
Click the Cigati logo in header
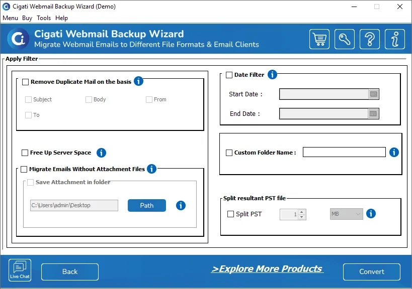(x=18, y=39)
